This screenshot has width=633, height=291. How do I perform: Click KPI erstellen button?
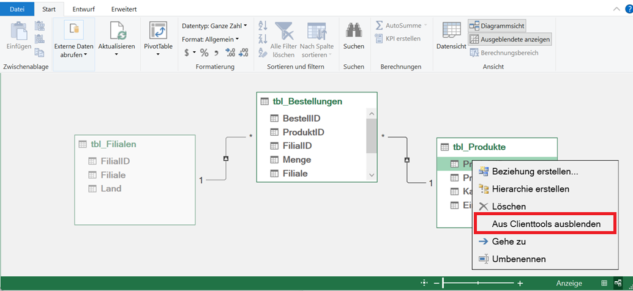(398, 39)
